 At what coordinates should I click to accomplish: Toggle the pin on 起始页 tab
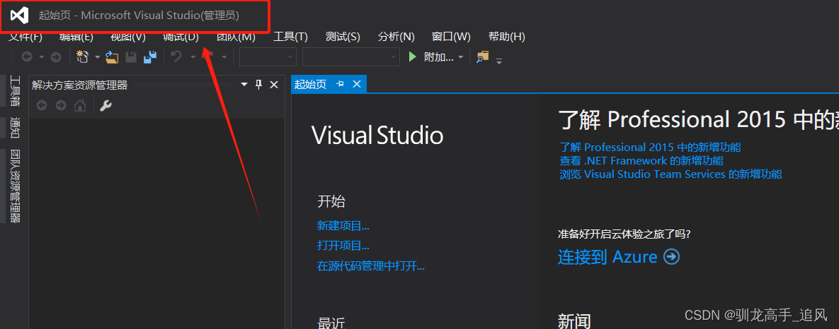(x=340, y=84)
